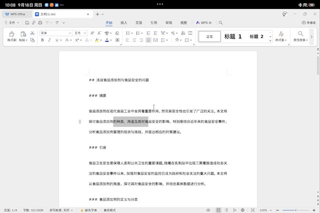Toggle Bold formatting

coord(42,40)
